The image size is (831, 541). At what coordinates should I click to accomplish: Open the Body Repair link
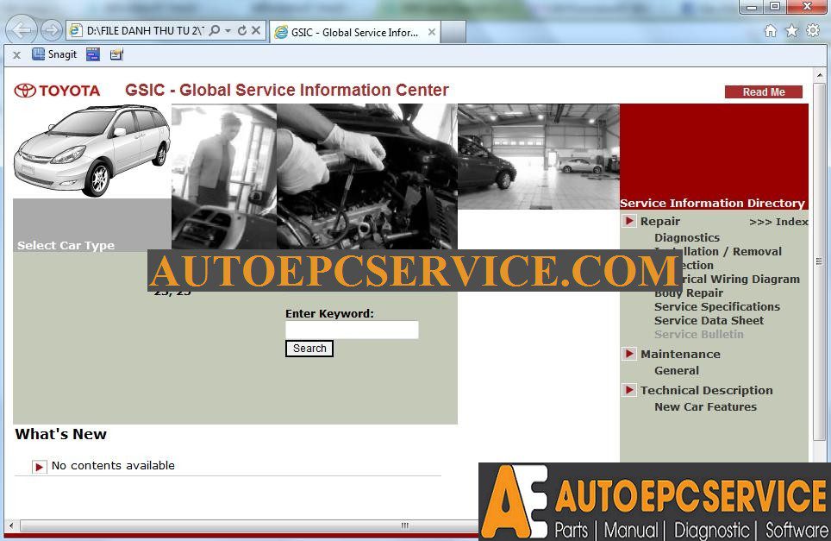point(689,293)
